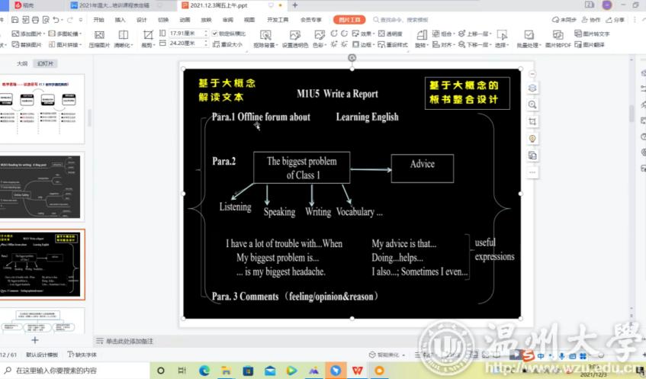Open WPS icon in taskbar

pos(358,371)
